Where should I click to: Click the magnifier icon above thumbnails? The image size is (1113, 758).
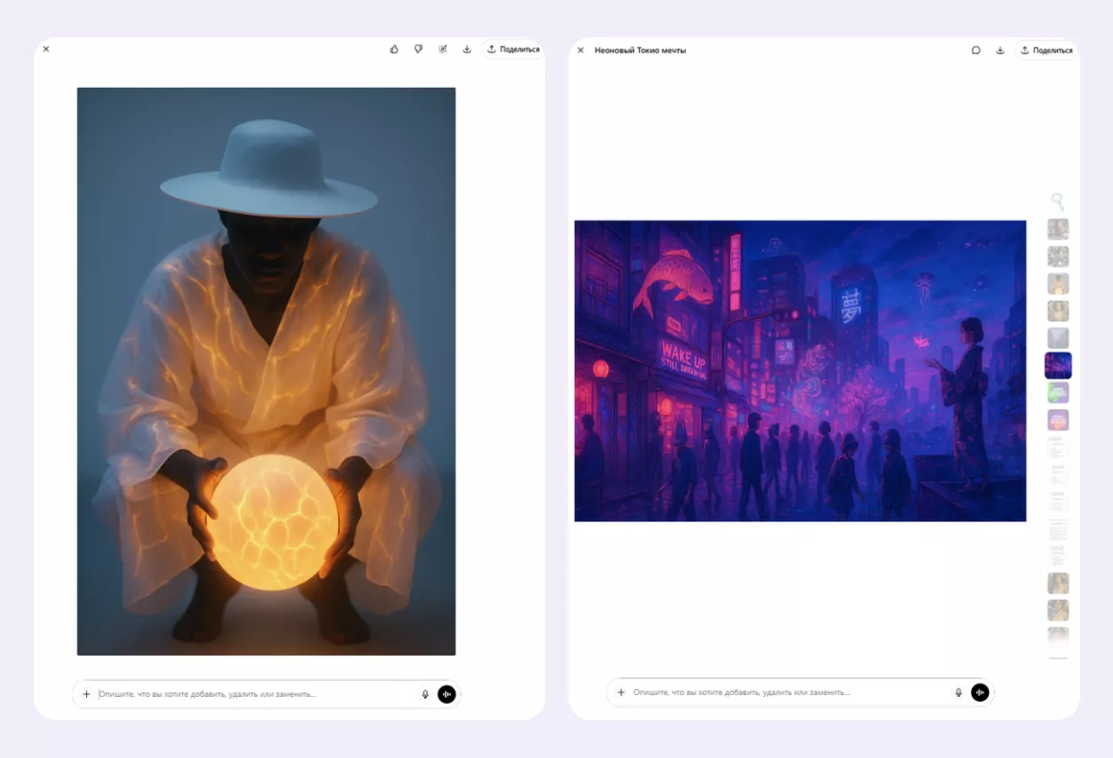point(1057,201)
